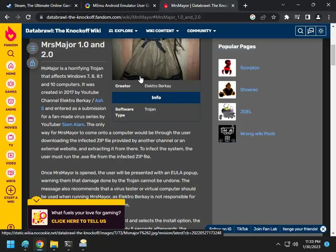Open File Explorer from taskbar
336x252 pixels.
coord(54,244)
